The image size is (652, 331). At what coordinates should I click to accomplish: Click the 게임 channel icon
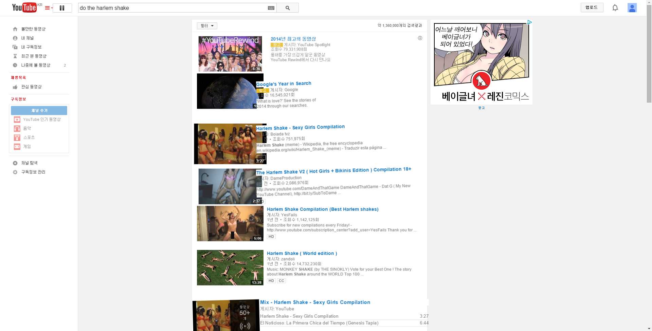tap(17, 147)
